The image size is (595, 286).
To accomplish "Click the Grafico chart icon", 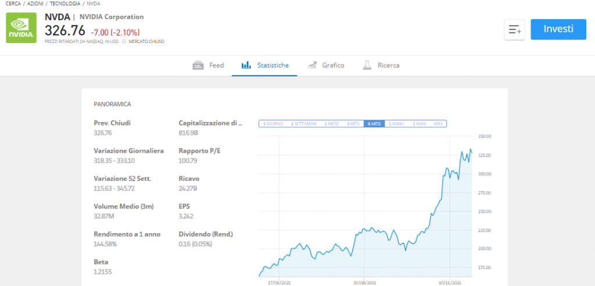I will click(312, 65).
